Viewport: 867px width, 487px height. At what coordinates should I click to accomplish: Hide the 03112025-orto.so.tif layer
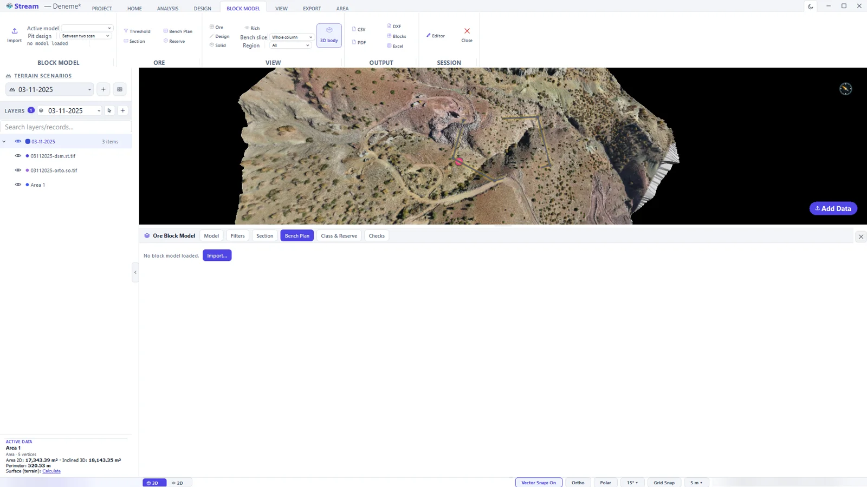click(x=18, y=170)
